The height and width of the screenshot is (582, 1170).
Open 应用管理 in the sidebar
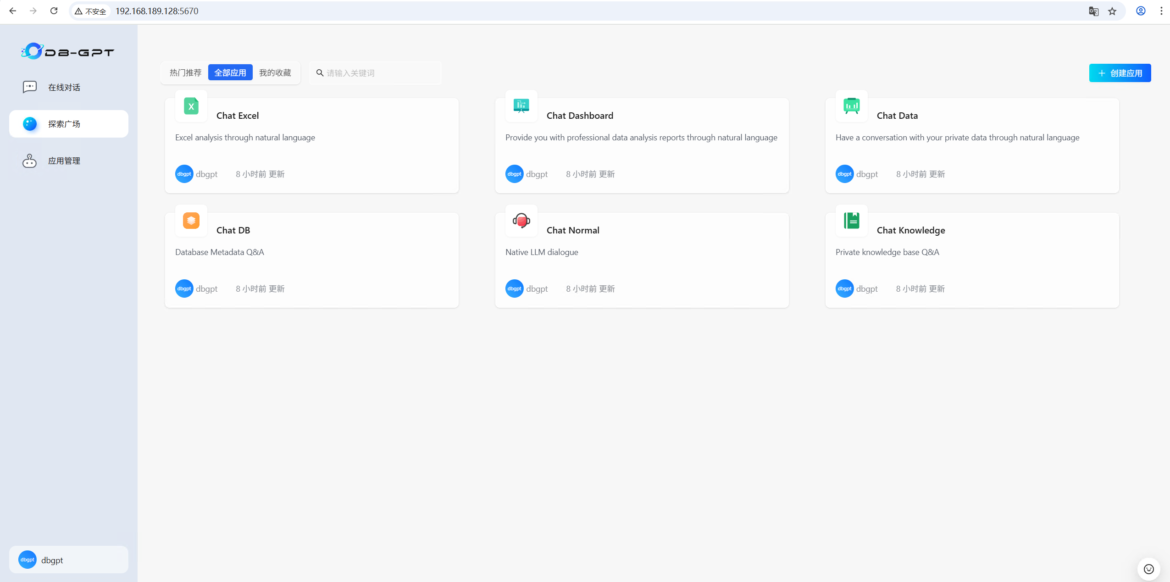[64, 161]
